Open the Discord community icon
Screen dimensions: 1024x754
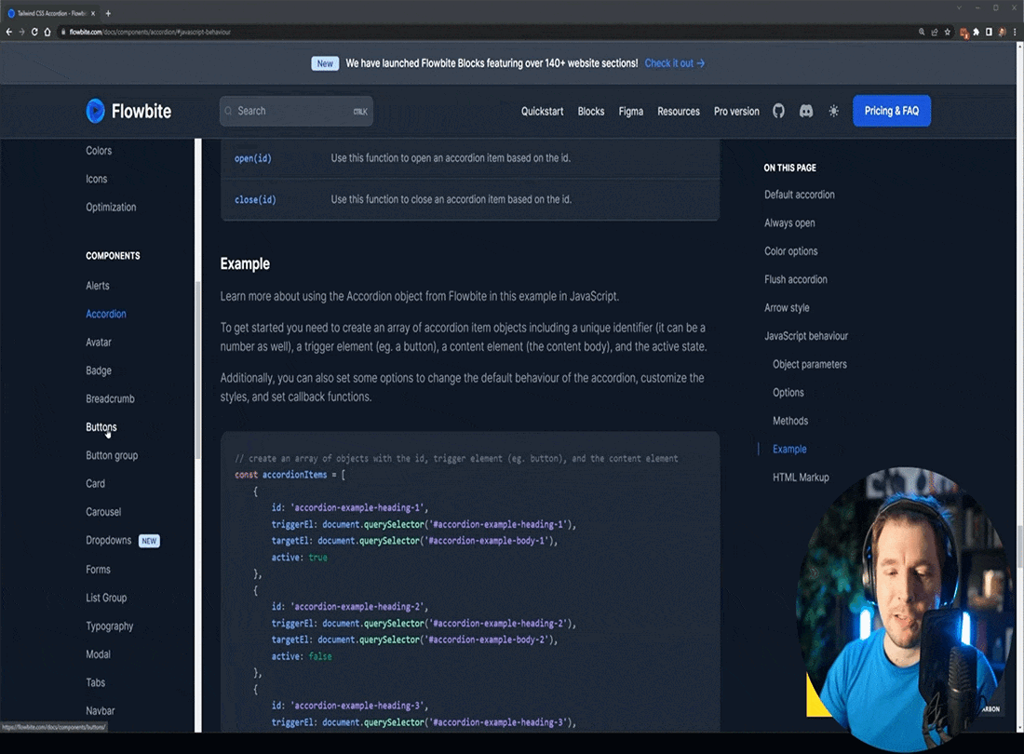(806, 111)
